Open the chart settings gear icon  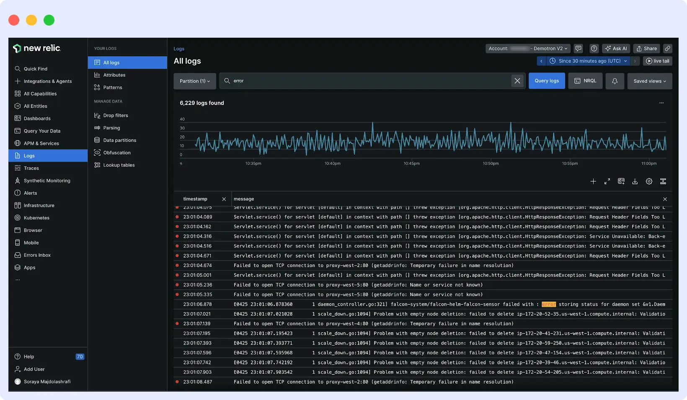(x=649, y=181)
